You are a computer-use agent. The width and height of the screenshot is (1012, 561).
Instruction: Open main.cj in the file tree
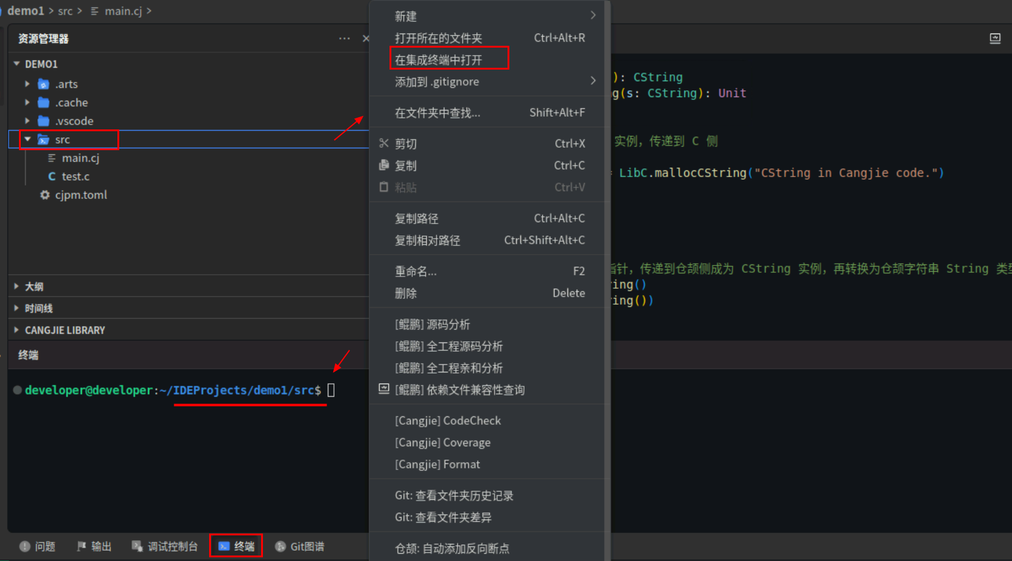tap(81, 158)
